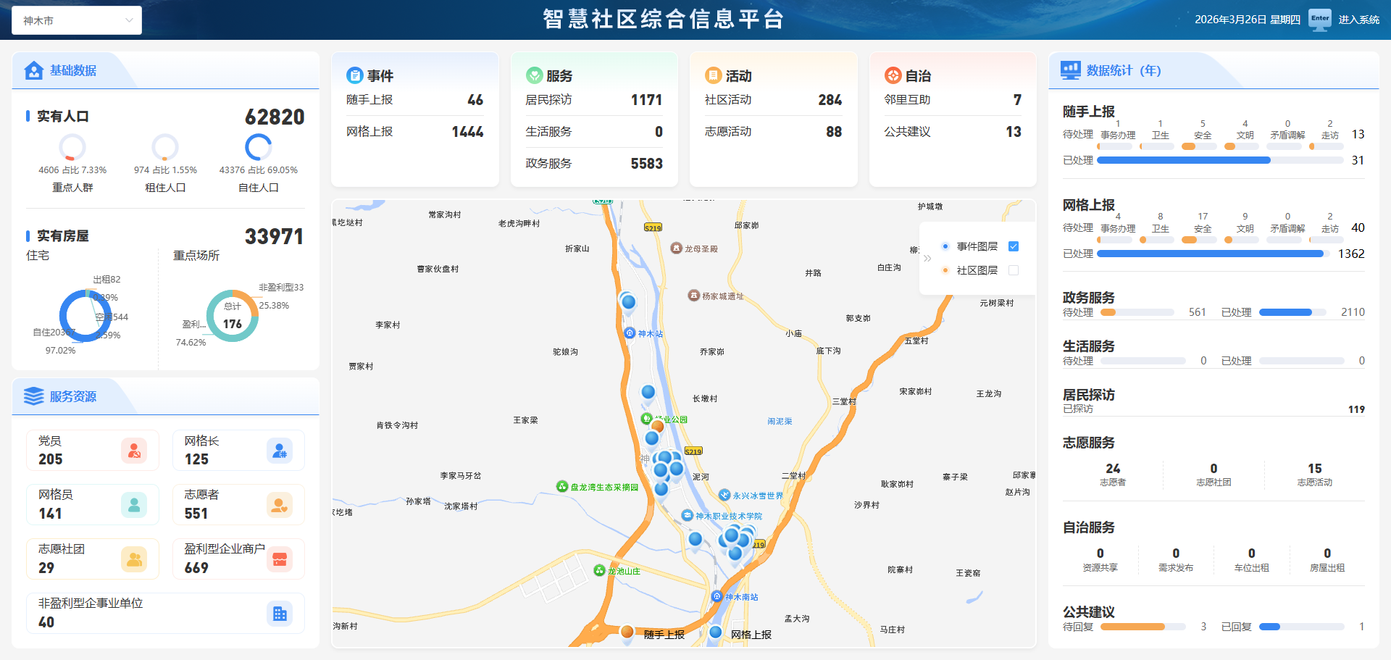1391x660 pixels.
Task: Click the grid member teal icon
Action: pyautogui.click(x=134, y=505)
